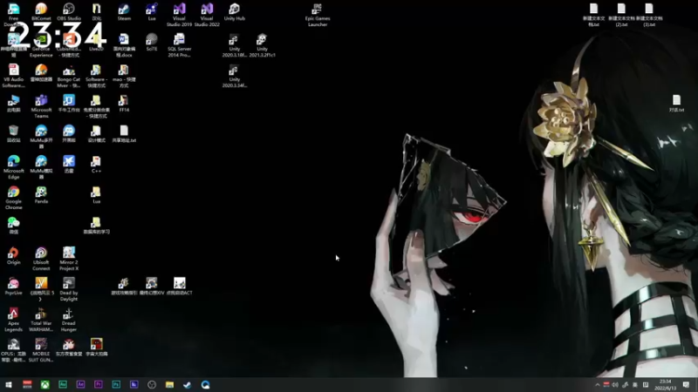Viewport: 698px width, 392px height.
Task: Select Epic Games Launcher icon
Action: [x=317, y=15]
